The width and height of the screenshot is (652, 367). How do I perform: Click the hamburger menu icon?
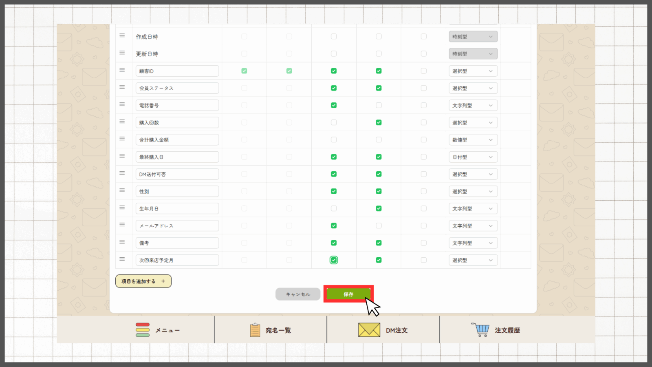pyautogui.click(x=143, y=330)
